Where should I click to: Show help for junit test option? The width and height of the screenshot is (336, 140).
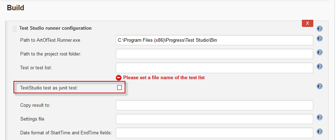click(320, 86)
